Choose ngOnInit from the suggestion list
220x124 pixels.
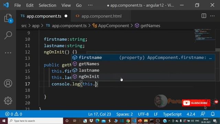143,76
